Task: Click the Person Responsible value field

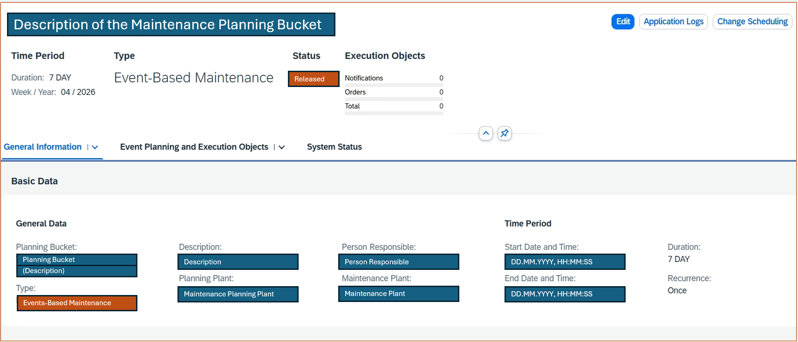Action: click(398, 262)
